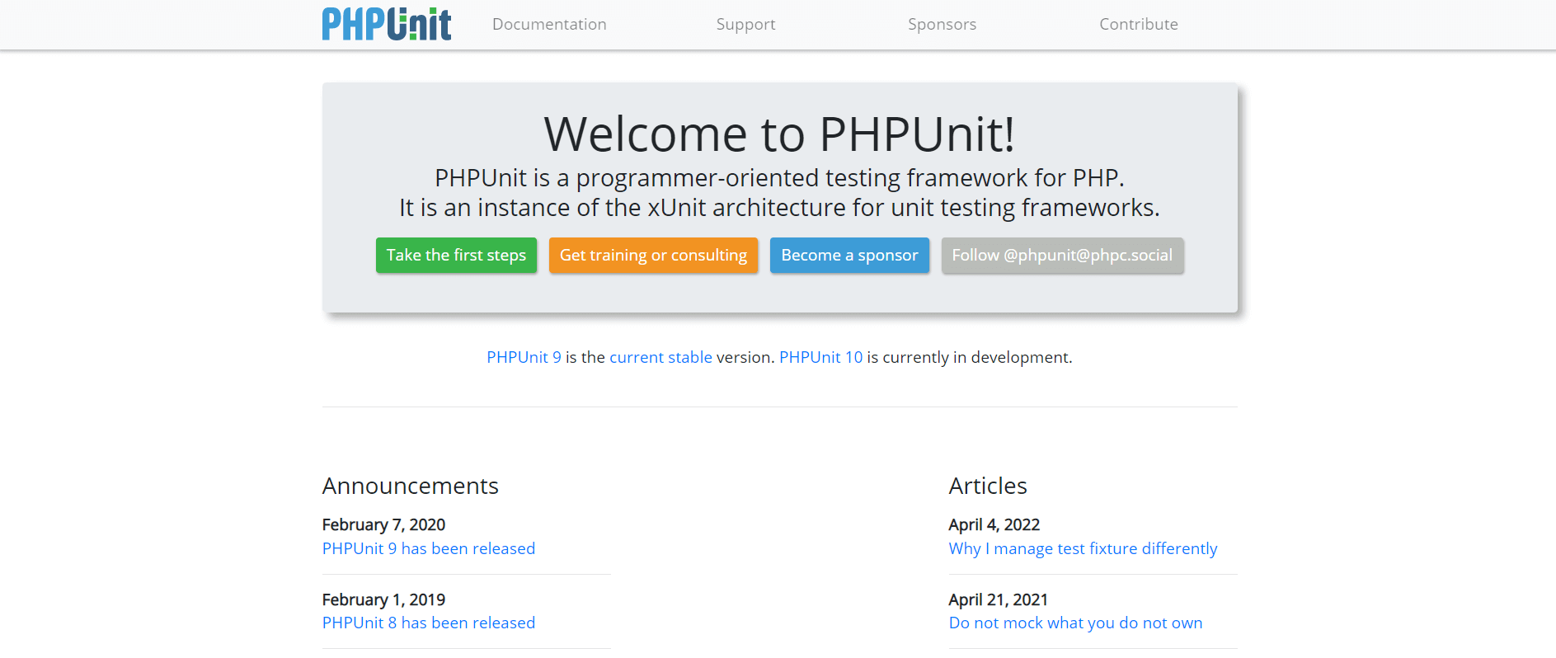Select Contribute in the top navigation
The height and width of the screenshot is (658, 1556).
pyautogui.click(x=1138, y=25)
